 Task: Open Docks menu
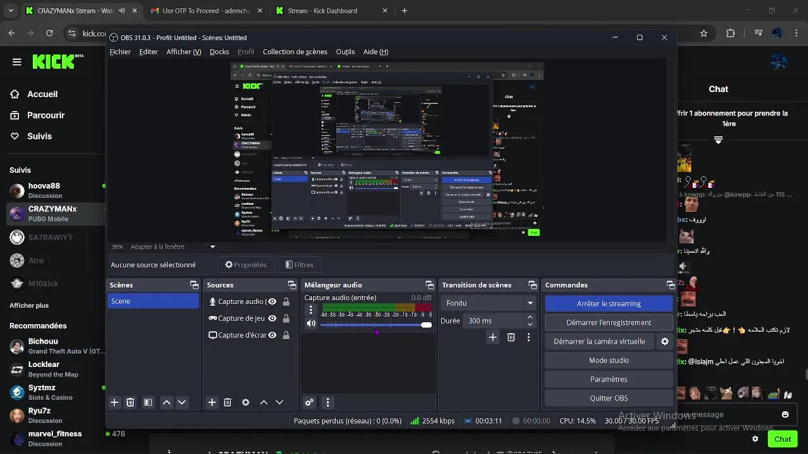coord(219,52)
